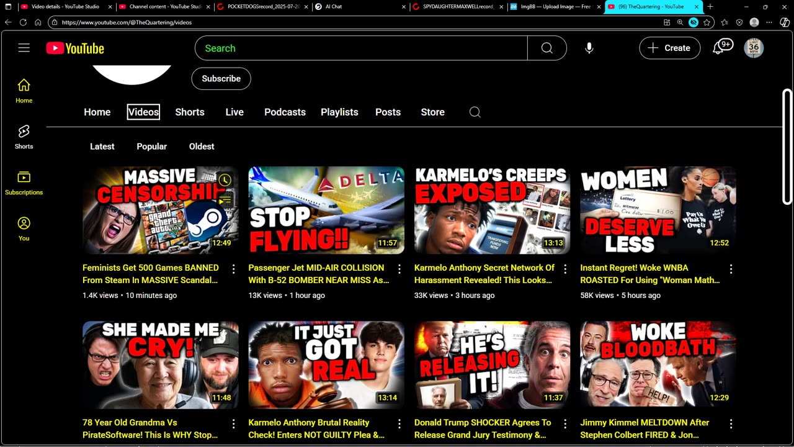Open the browser favorites list
The height and width of the screenshot is (447, 794).
[725, 22]
